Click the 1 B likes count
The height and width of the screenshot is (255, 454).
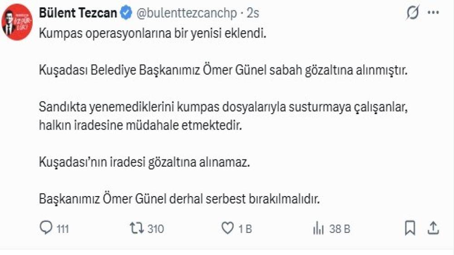click(x=245, y=229)
